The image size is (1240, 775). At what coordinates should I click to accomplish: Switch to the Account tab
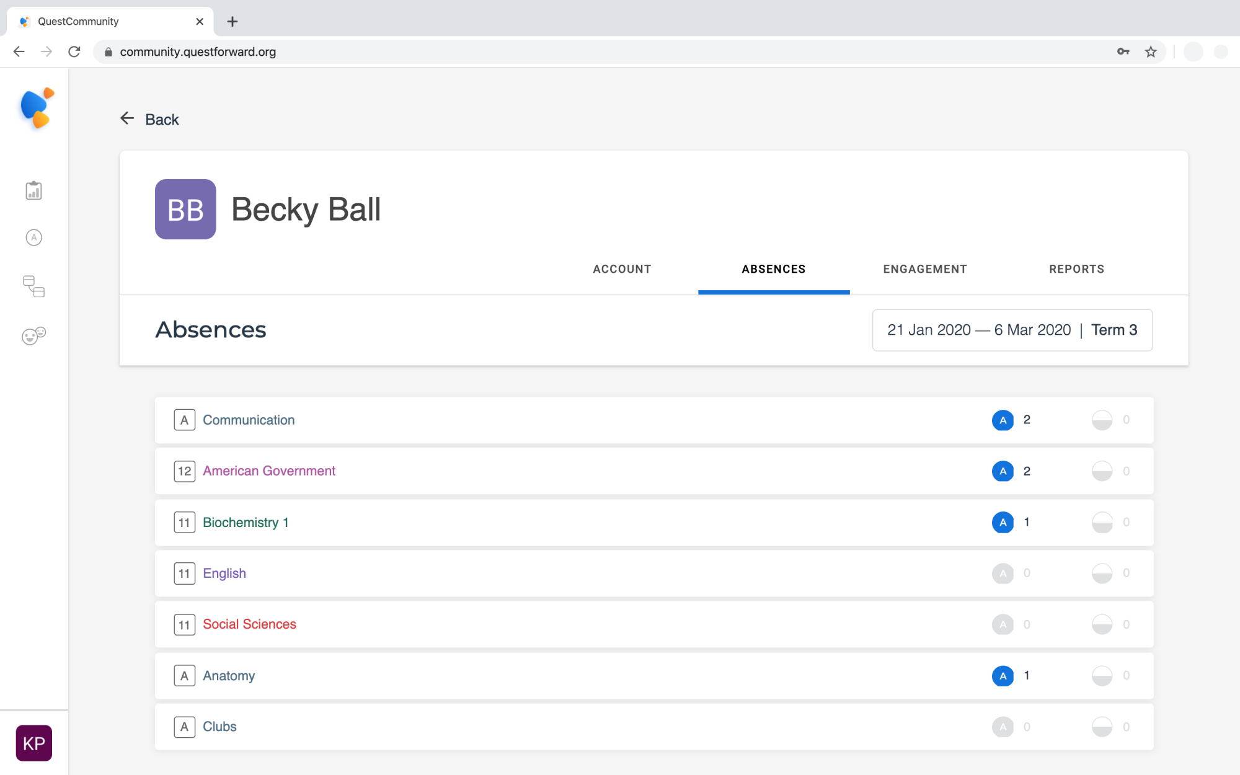click(x=622, y=269)
